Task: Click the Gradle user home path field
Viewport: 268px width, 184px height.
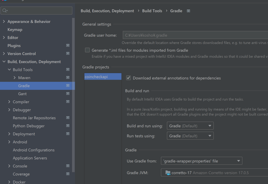Action: [194, 35]
